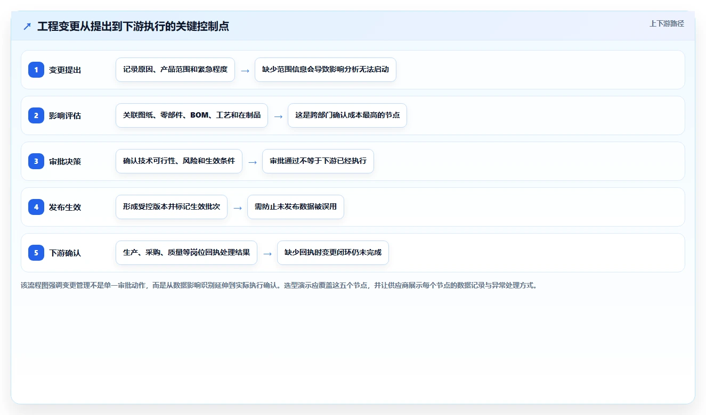The image size is (706, 415).
Task: Click the step 2 number badge
Action: coord(36,115)
